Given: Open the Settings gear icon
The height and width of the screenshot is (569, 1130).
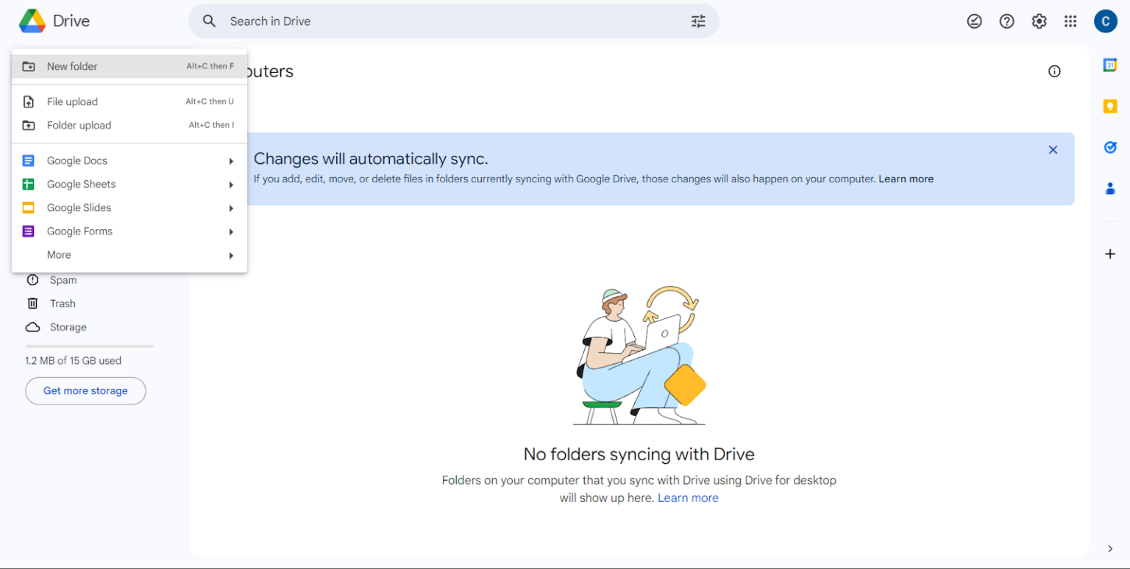Looking at the screenshot, I should [1039, 21].
